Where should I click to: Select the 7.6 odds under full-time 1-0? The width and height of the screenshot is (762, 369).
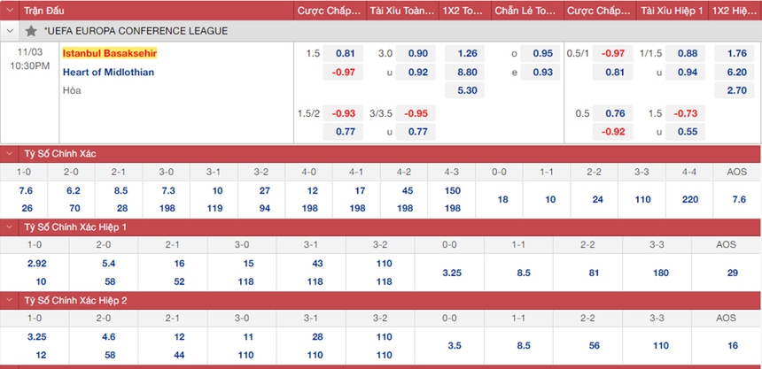27,190
